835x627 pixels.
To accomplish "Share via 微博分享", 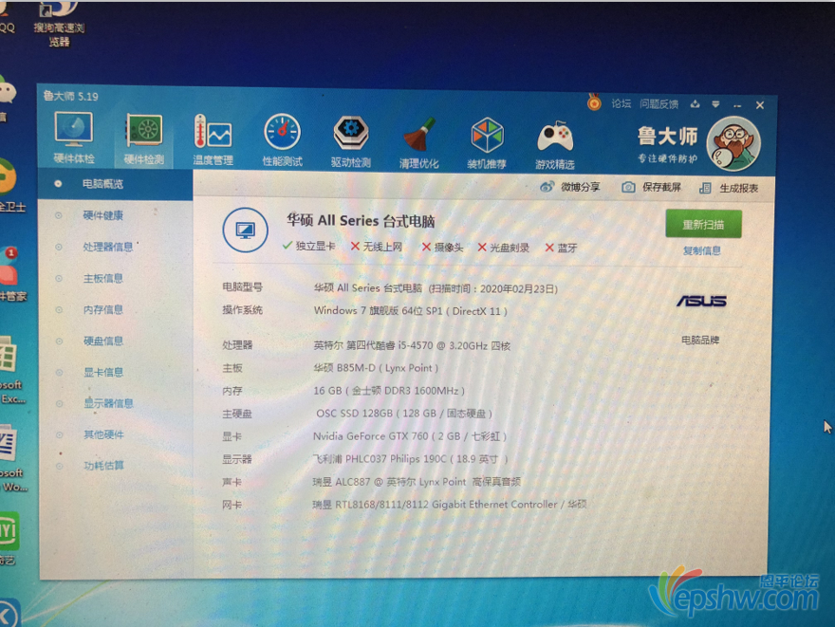I will (570, 187).
